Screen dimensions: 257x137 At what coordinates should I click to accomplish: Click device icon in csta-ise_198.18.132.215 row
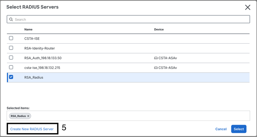pos(156,68)
